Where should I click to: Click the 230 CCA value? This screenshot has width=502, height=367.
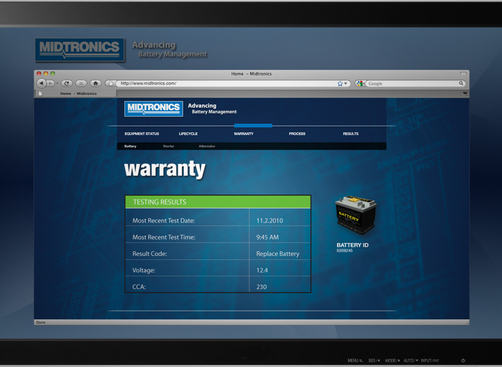coord(262,287)
